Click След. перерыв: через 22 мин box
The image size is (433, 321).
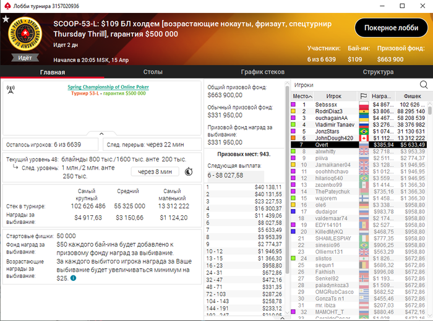coord(152,145)
